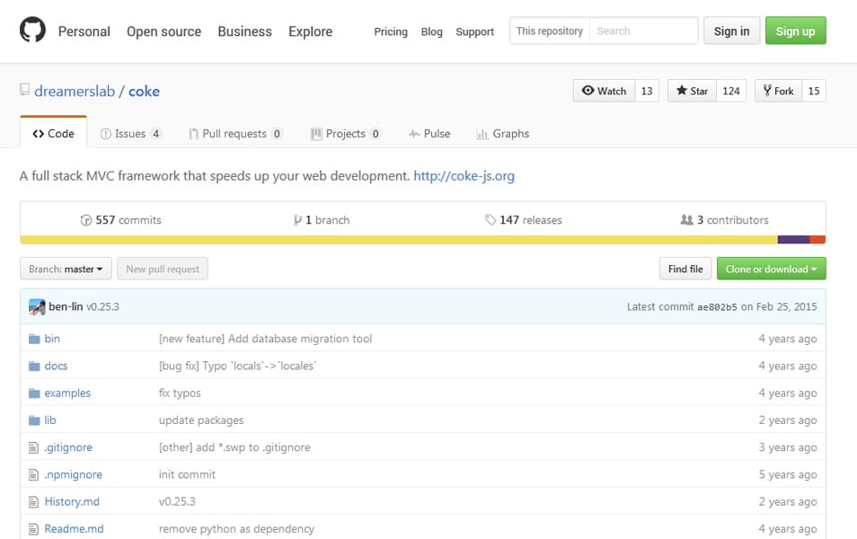
Task: Open the Graphs tab
Action: click(503, 133)
